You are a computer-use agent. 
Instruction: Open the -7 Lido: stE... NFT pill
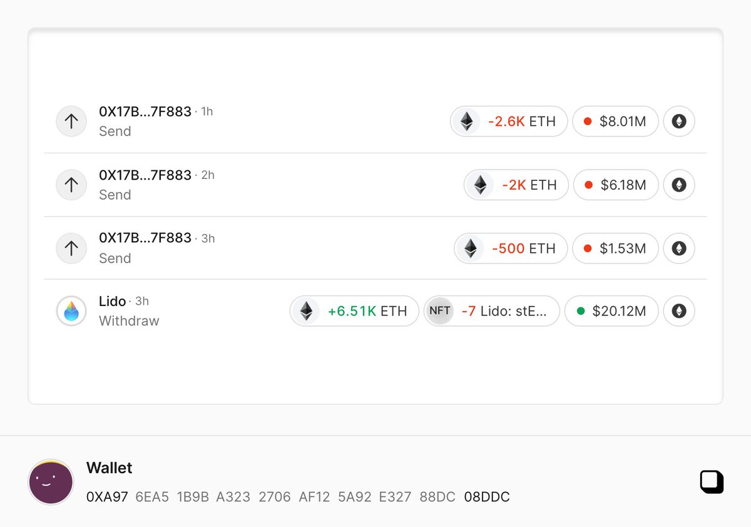(492, 311)
